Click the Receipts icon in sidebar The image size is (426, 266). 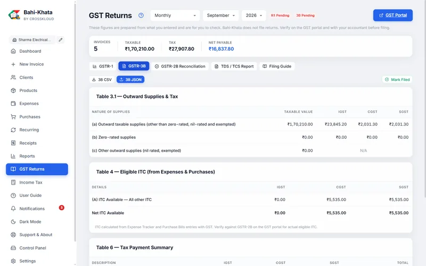(13, 143)
